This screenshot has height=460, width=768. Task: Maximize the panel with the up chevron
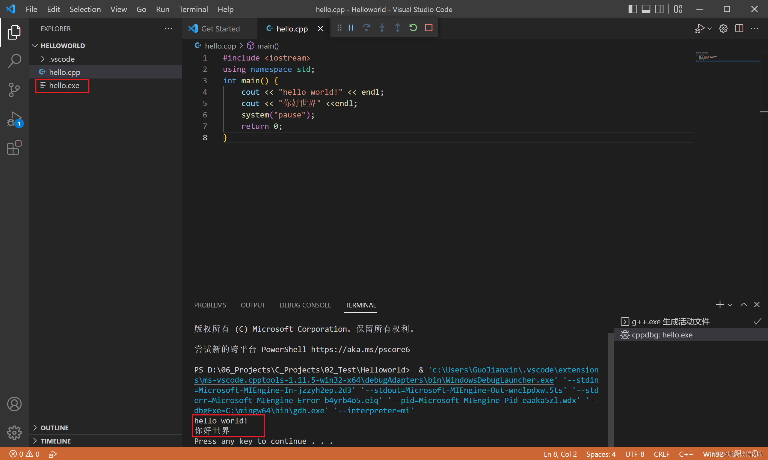pyautogui.click(x=743, y=305)
